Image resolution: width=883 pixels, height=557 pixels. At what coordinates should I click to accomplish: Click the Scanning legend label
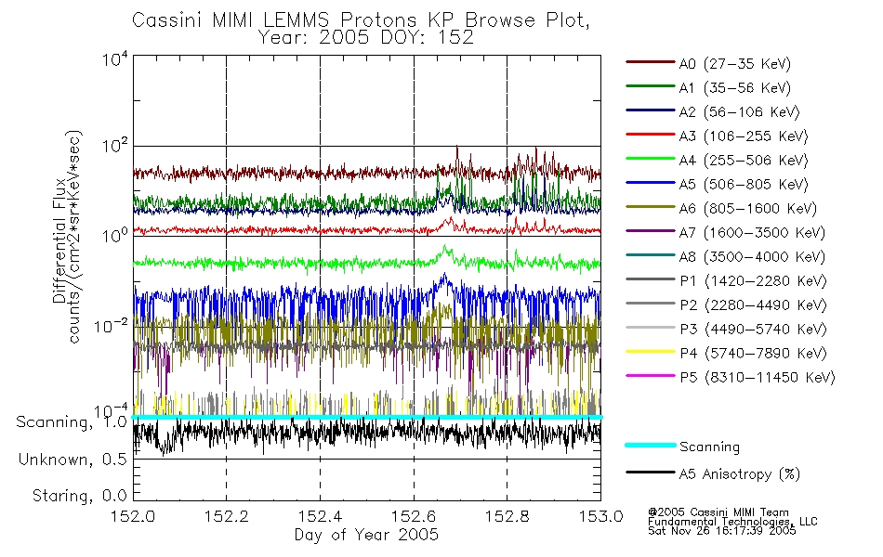pyautogui.click(x=709, y=447)
